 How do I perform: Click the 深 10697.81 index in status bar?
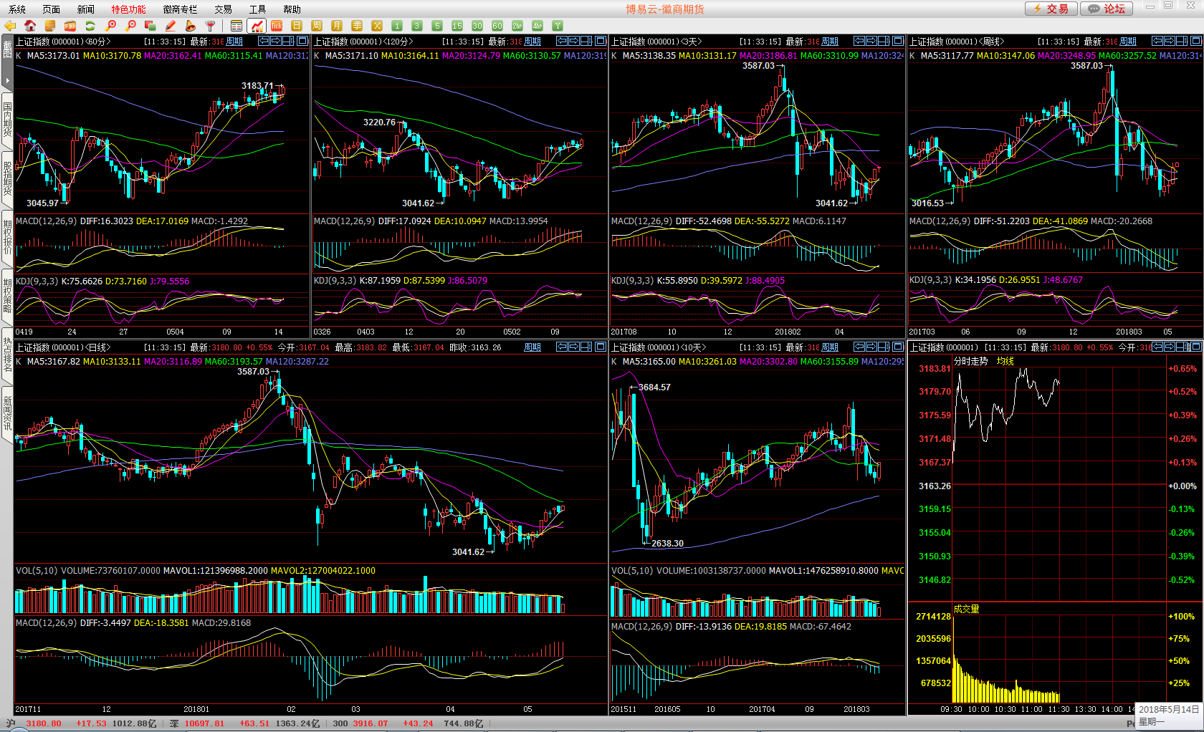click(197, 723)
